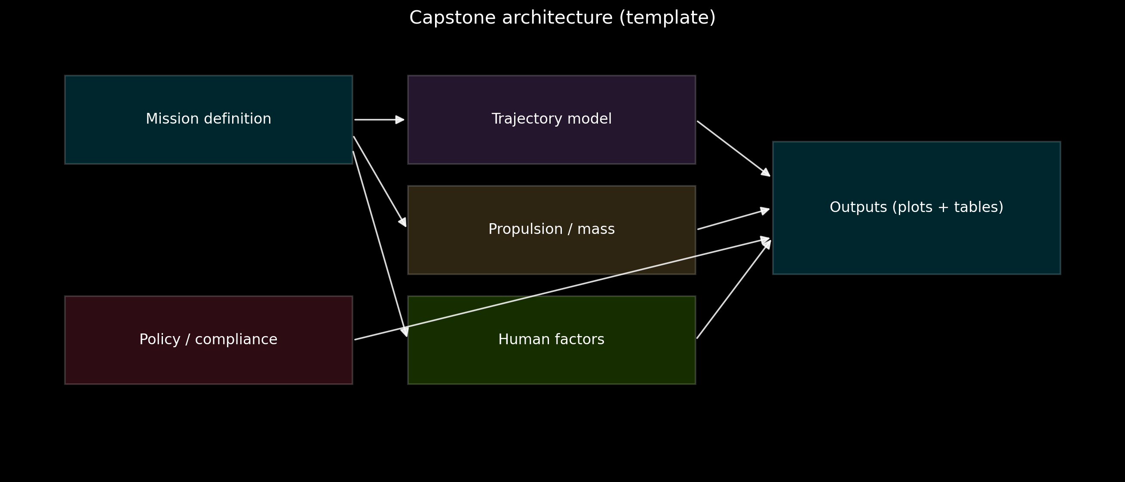This screenshot has width=1125, height=482.
Task: Click arrowhead entering the Trajectory model box
Action: pos(400,119)
